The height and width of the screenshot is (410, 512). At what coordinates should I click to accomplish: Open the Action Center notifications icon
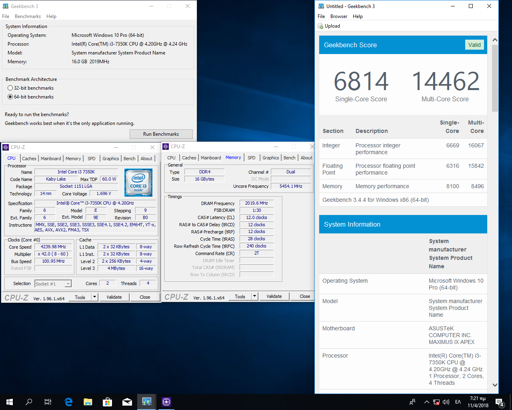(x=500, y=402)
